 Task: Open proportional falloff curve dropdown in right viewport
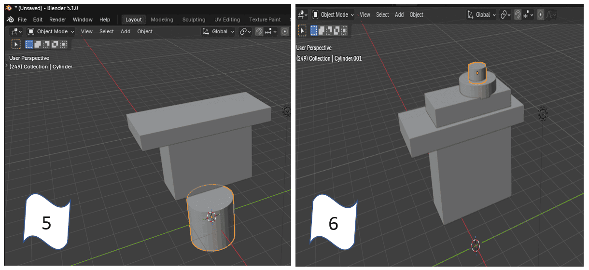pos(551,14)
